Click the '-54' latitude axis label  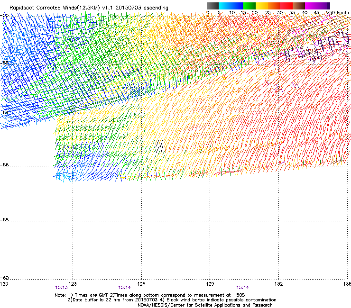pyautogui.click(x=4, y=112)
